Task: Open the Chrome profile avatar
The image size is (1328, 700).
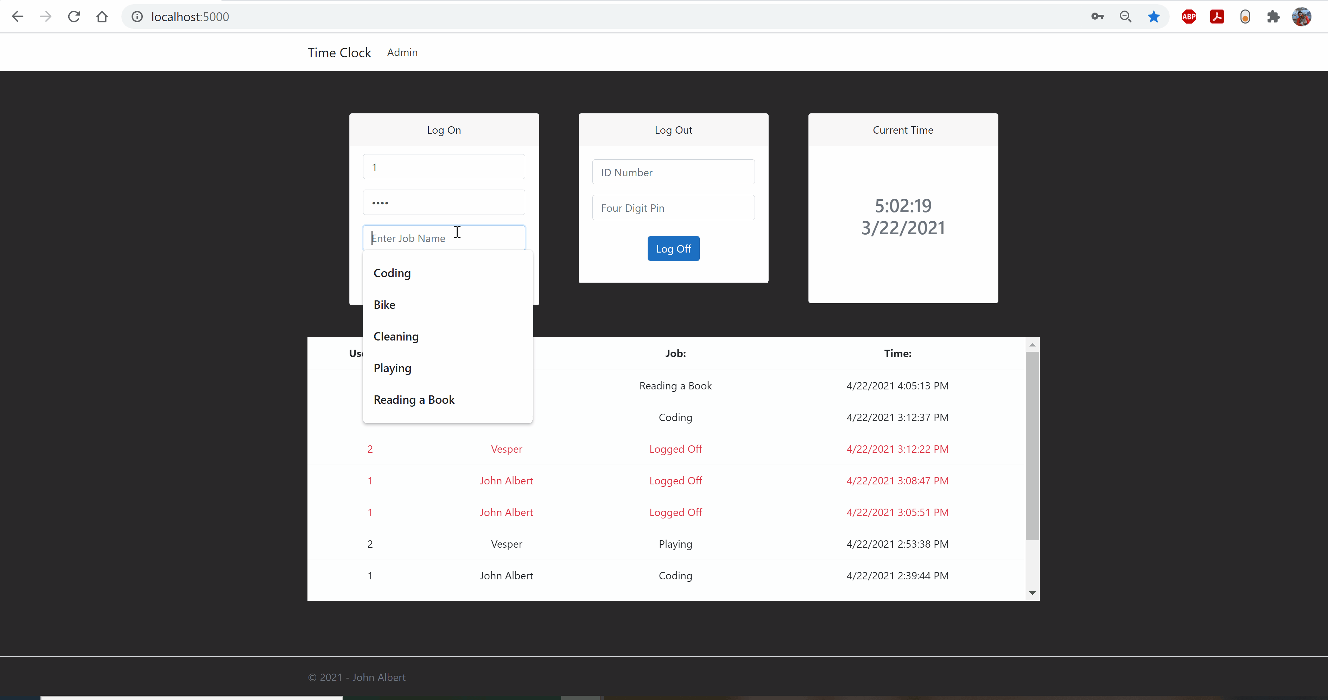Action: click(1302, 17)
